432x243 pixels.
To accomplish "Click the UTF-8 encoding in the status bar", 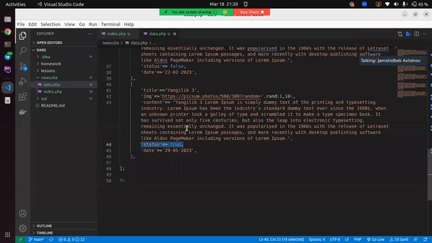I will click(335, 240).
